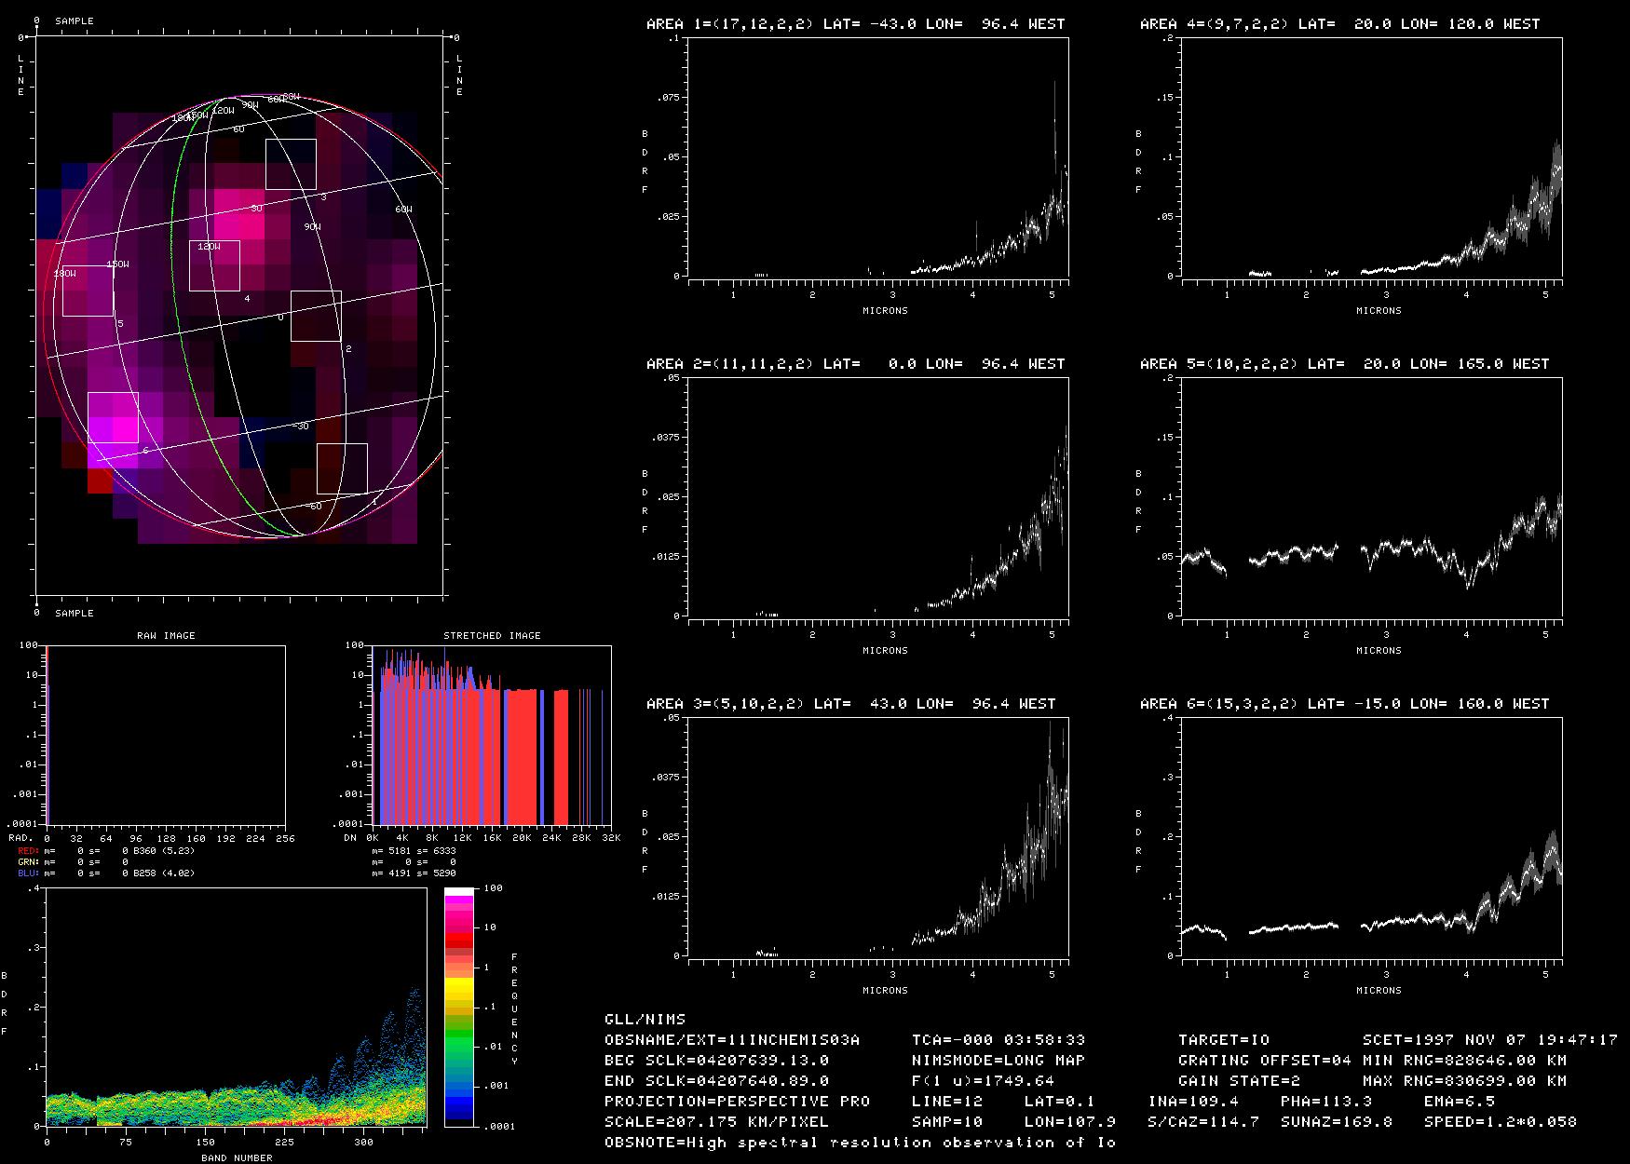Viewport: 1630px width, 1164px height.
Task: Click the PHA=113.3 text
Action: [1326, 1102]
